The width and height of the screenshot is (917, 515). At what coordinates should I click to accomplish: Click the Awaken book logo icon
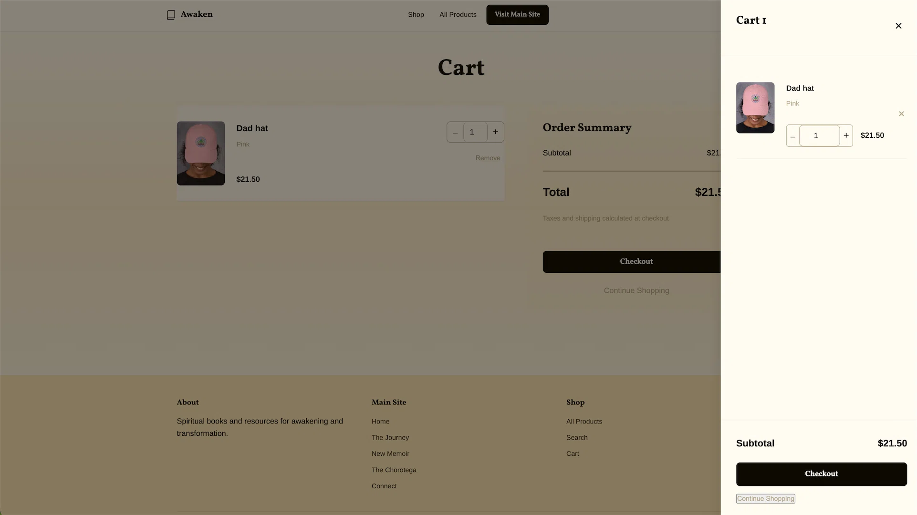170,14
